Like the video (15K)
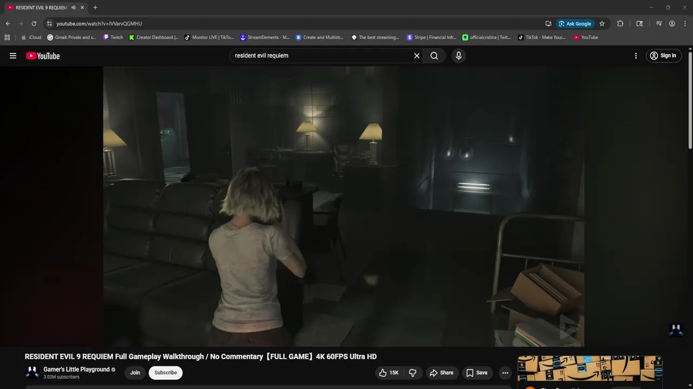 pos(389,373)
